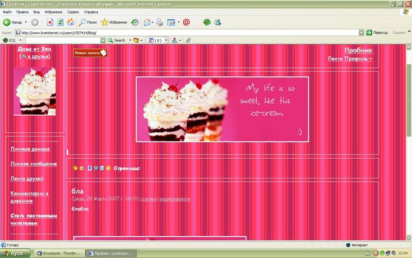Screen dimensions: 412x258
Task: Refresh the page with the green arrows icon
Action: pos(60,22)
